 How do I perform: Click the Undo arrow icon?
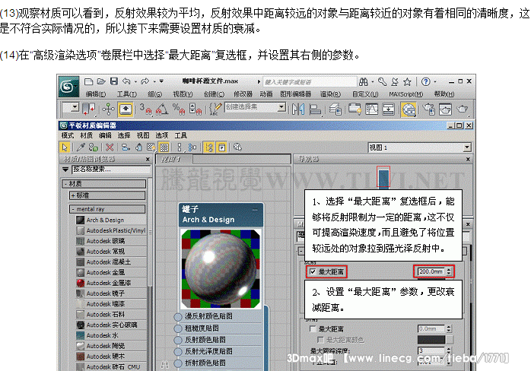point(126,81)
